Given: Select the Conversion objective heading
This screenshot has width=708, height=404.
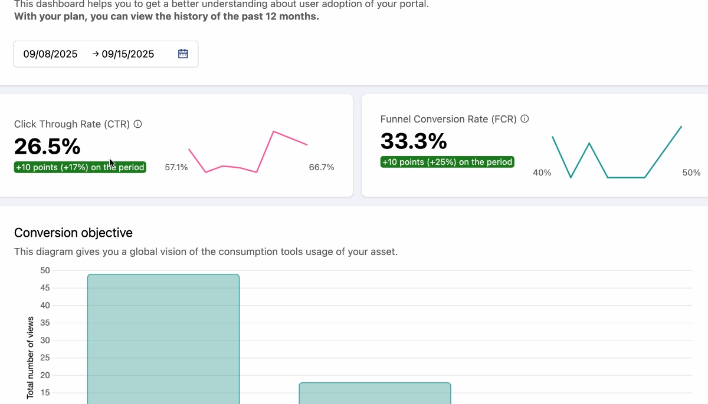Looking at the screenshot, I should click(73, 233).
